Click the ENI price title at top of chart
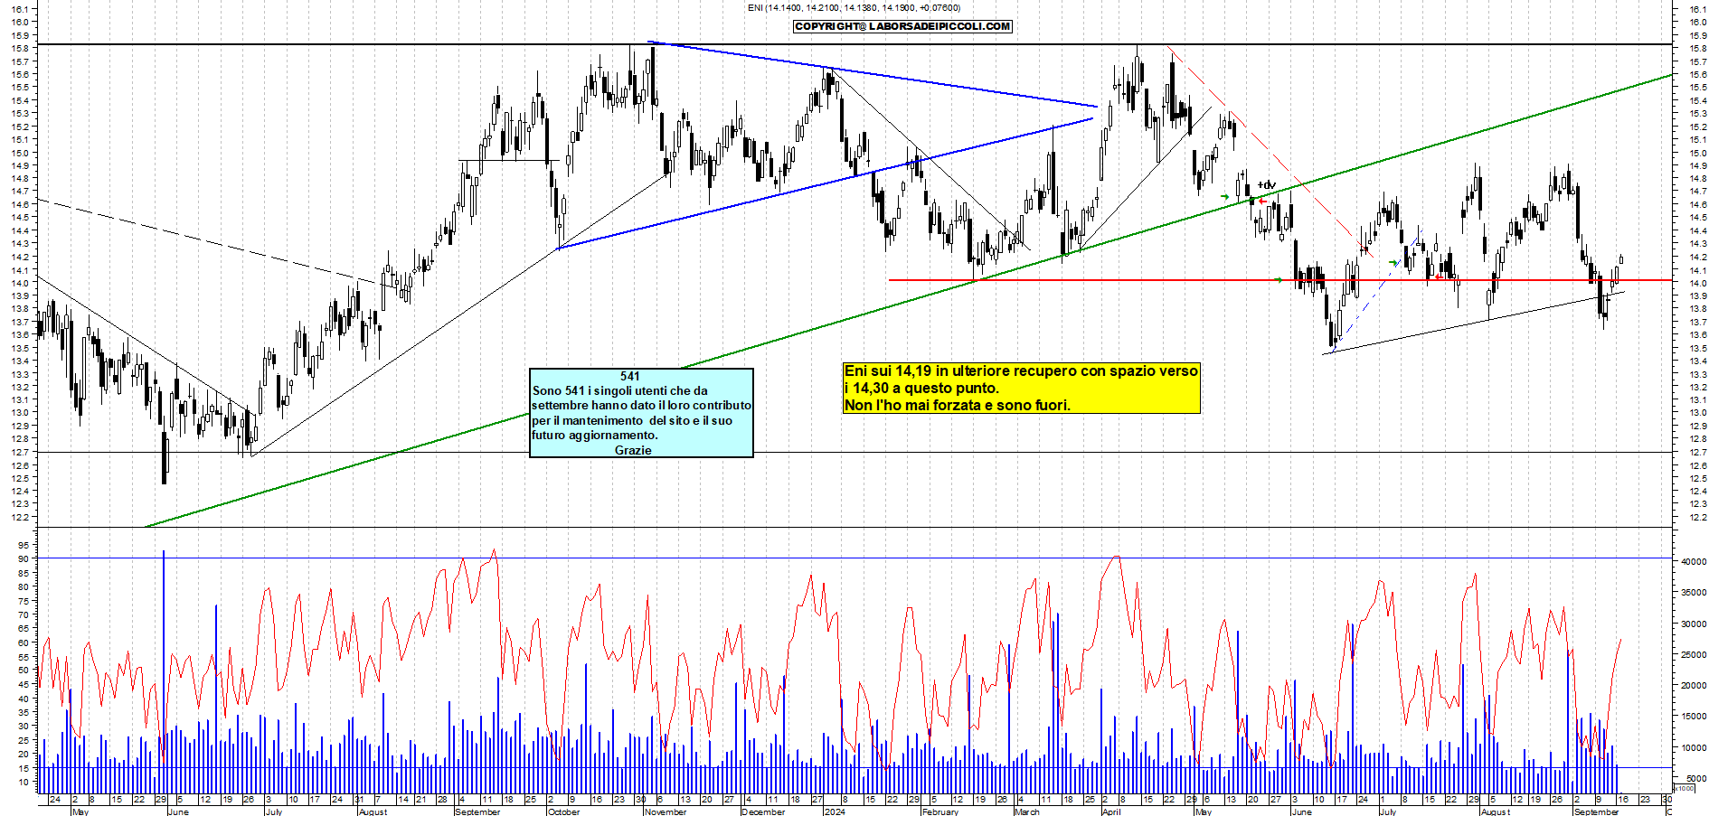 point(854,7)
